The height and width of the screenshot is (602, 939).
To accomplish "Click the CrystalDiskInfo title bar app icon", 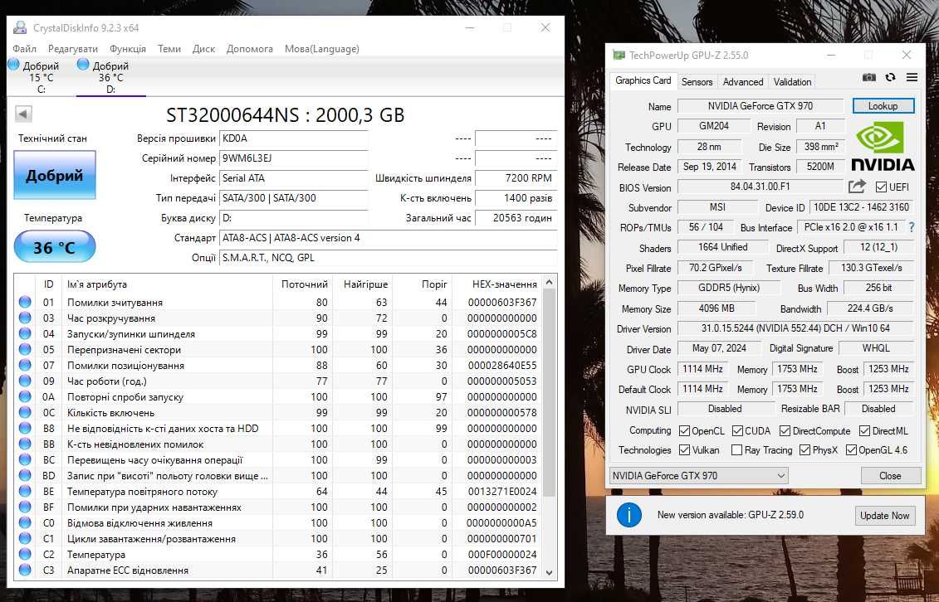I will click(x=20, y=27).
